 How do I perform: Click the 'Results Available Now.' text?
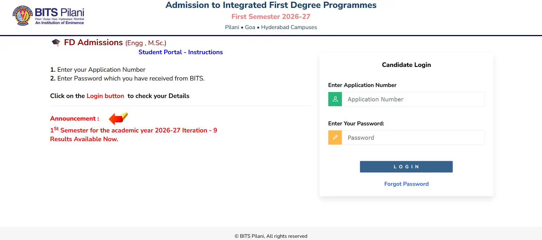click(x=84, y=139)
